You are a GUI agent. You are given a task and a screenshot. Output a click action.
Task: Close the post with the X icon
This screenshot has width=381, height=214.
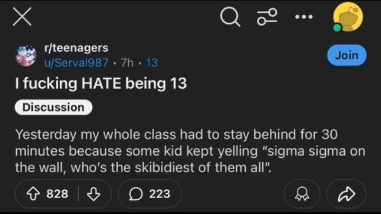pos(22,17)
